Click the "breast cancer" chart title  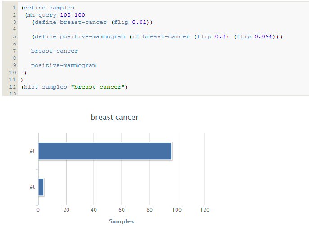click(x=114, y=118)
